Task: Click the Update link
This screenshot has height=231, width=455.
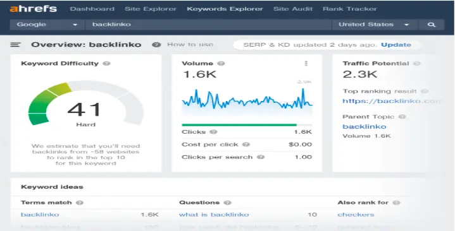Action: pos(396,45)
